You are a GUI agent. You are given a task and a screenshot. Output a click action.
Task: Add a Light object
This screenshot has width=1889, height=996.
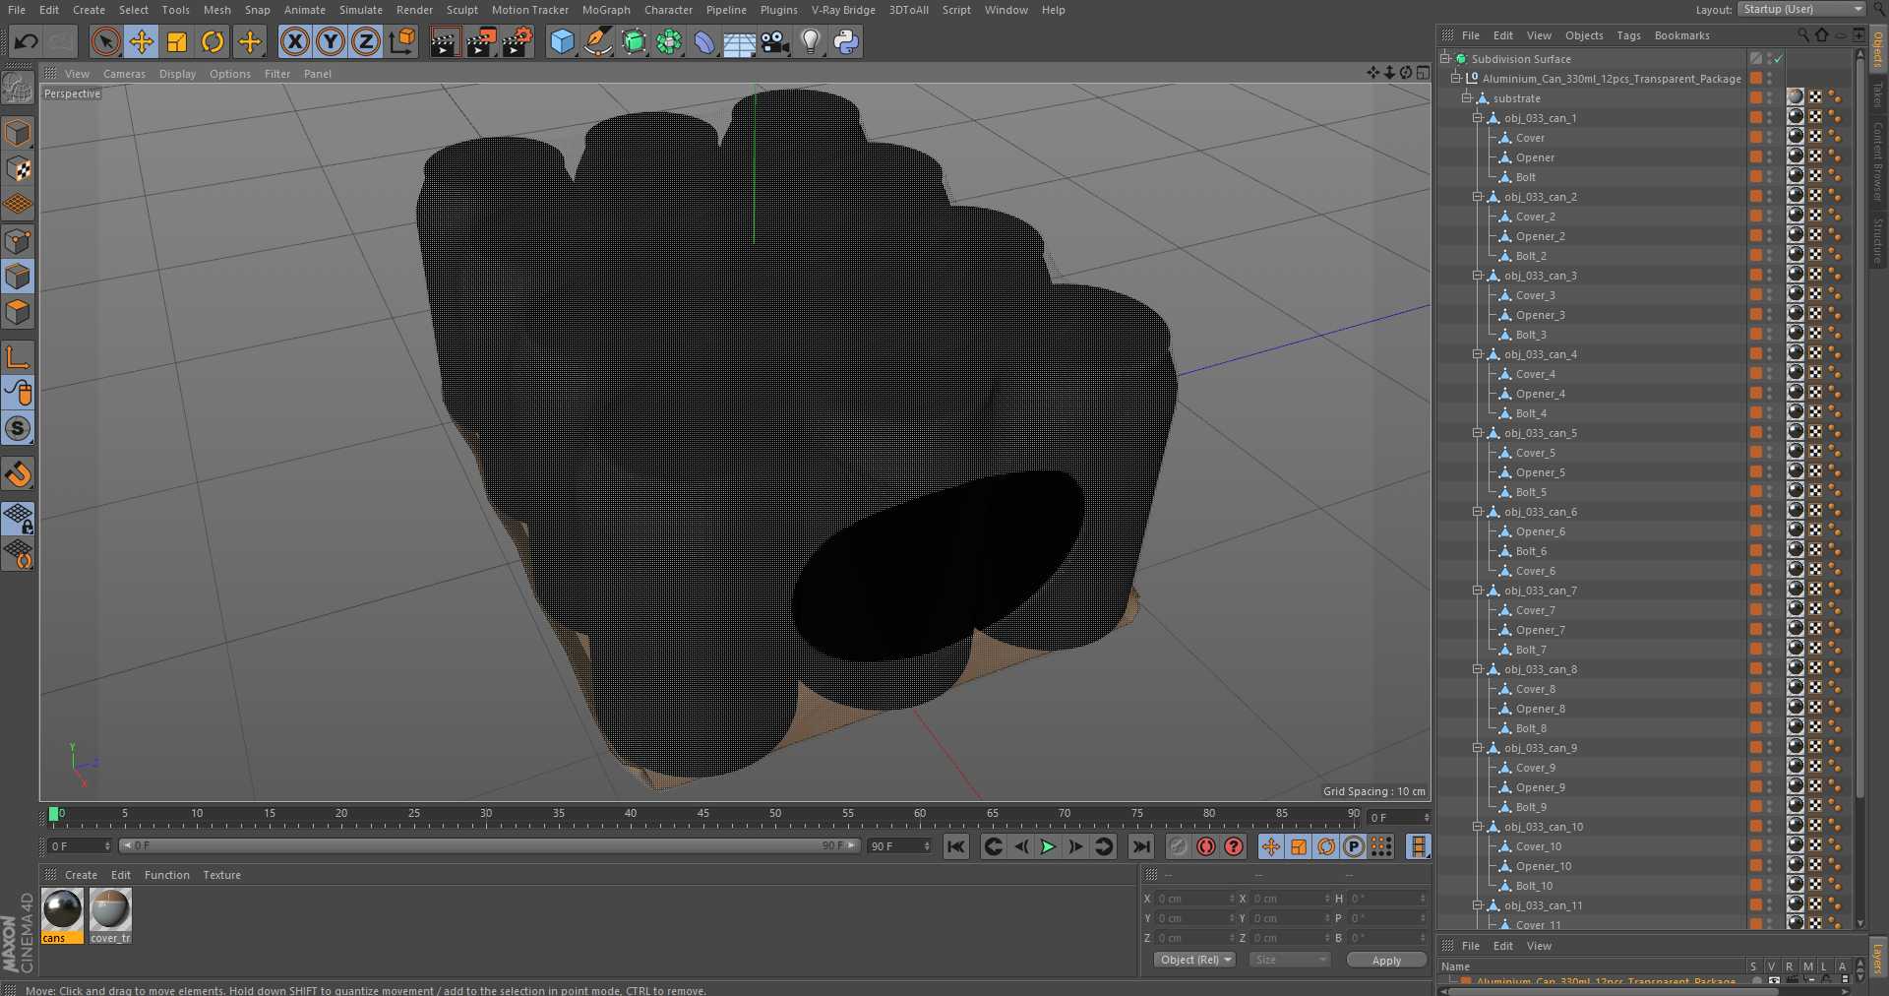pos(811,41)
